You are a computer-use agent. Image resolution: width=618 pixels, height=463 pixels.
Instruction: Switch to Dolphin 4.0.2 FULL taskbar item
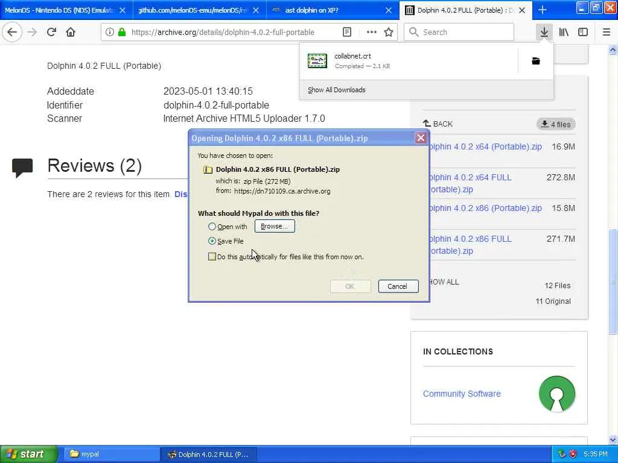[209, 455]
